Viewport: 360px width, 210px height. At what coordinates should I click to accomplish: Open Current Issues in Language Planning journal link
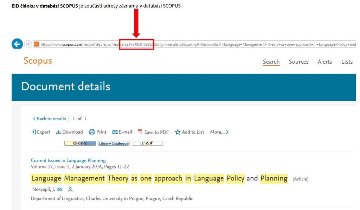tap(68, 161)
